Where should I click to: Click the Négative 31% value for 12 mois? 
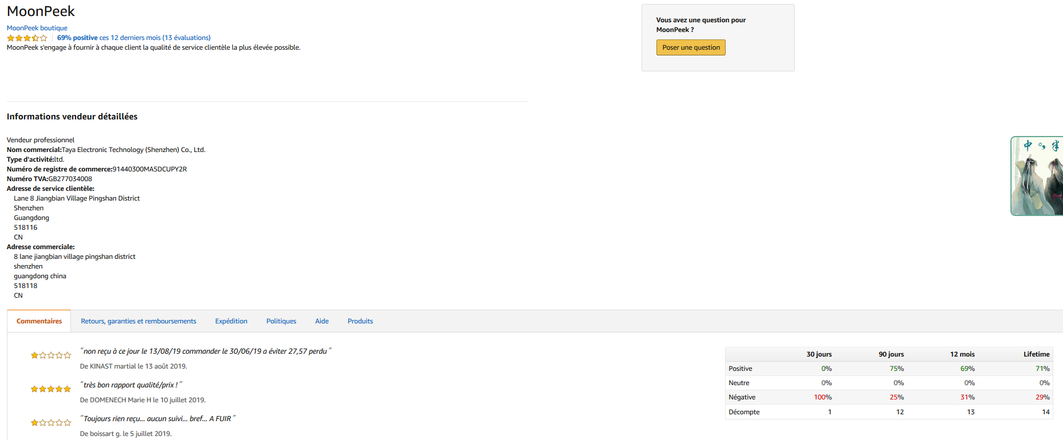tap(968, 397)
